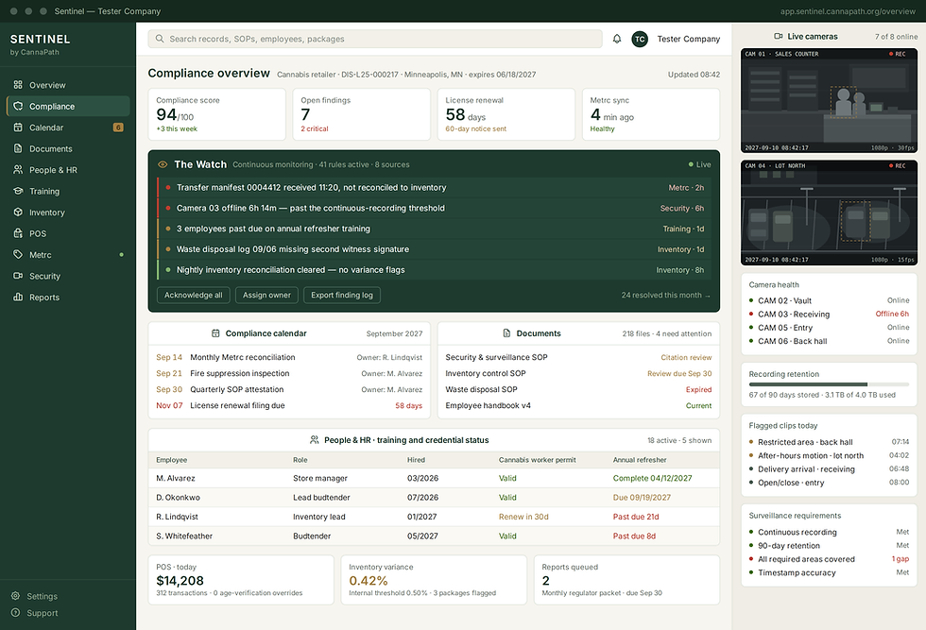The image size is (926, 630).
Task: Open the After-hours motion lot north clip
Action: point(829,456)
